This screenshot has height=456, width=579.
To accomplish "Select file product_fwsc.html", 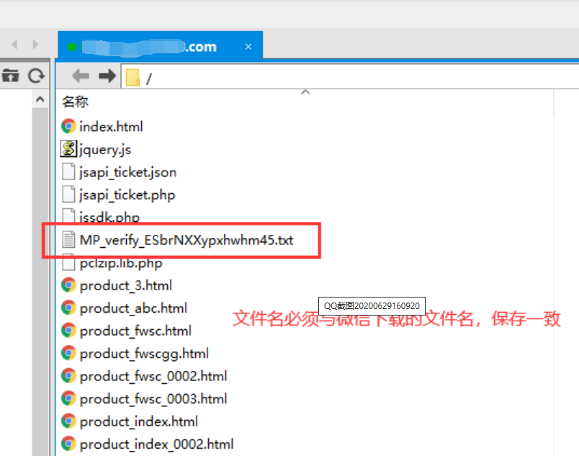I will [x=135, y=331].
